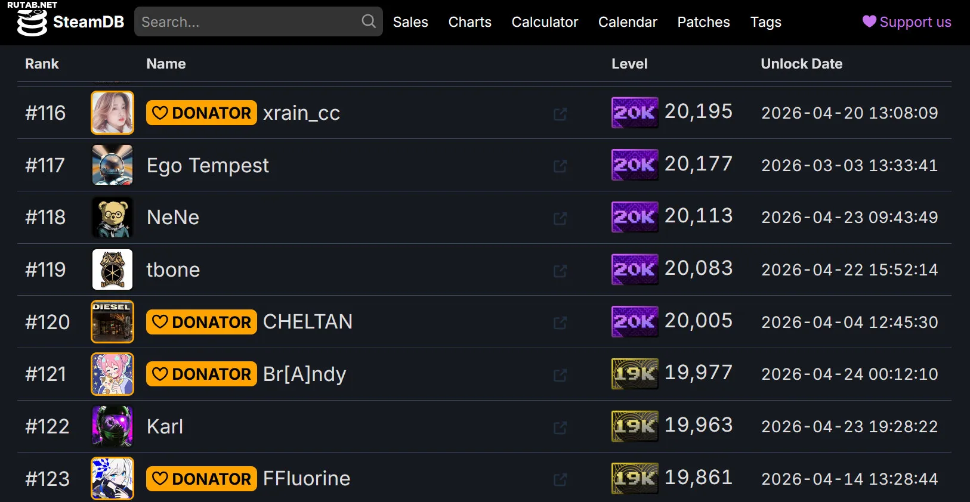Click the SteamDB logo icon
Image resolution: width=970 pixels, height=502 pixels.
[32, 23]
